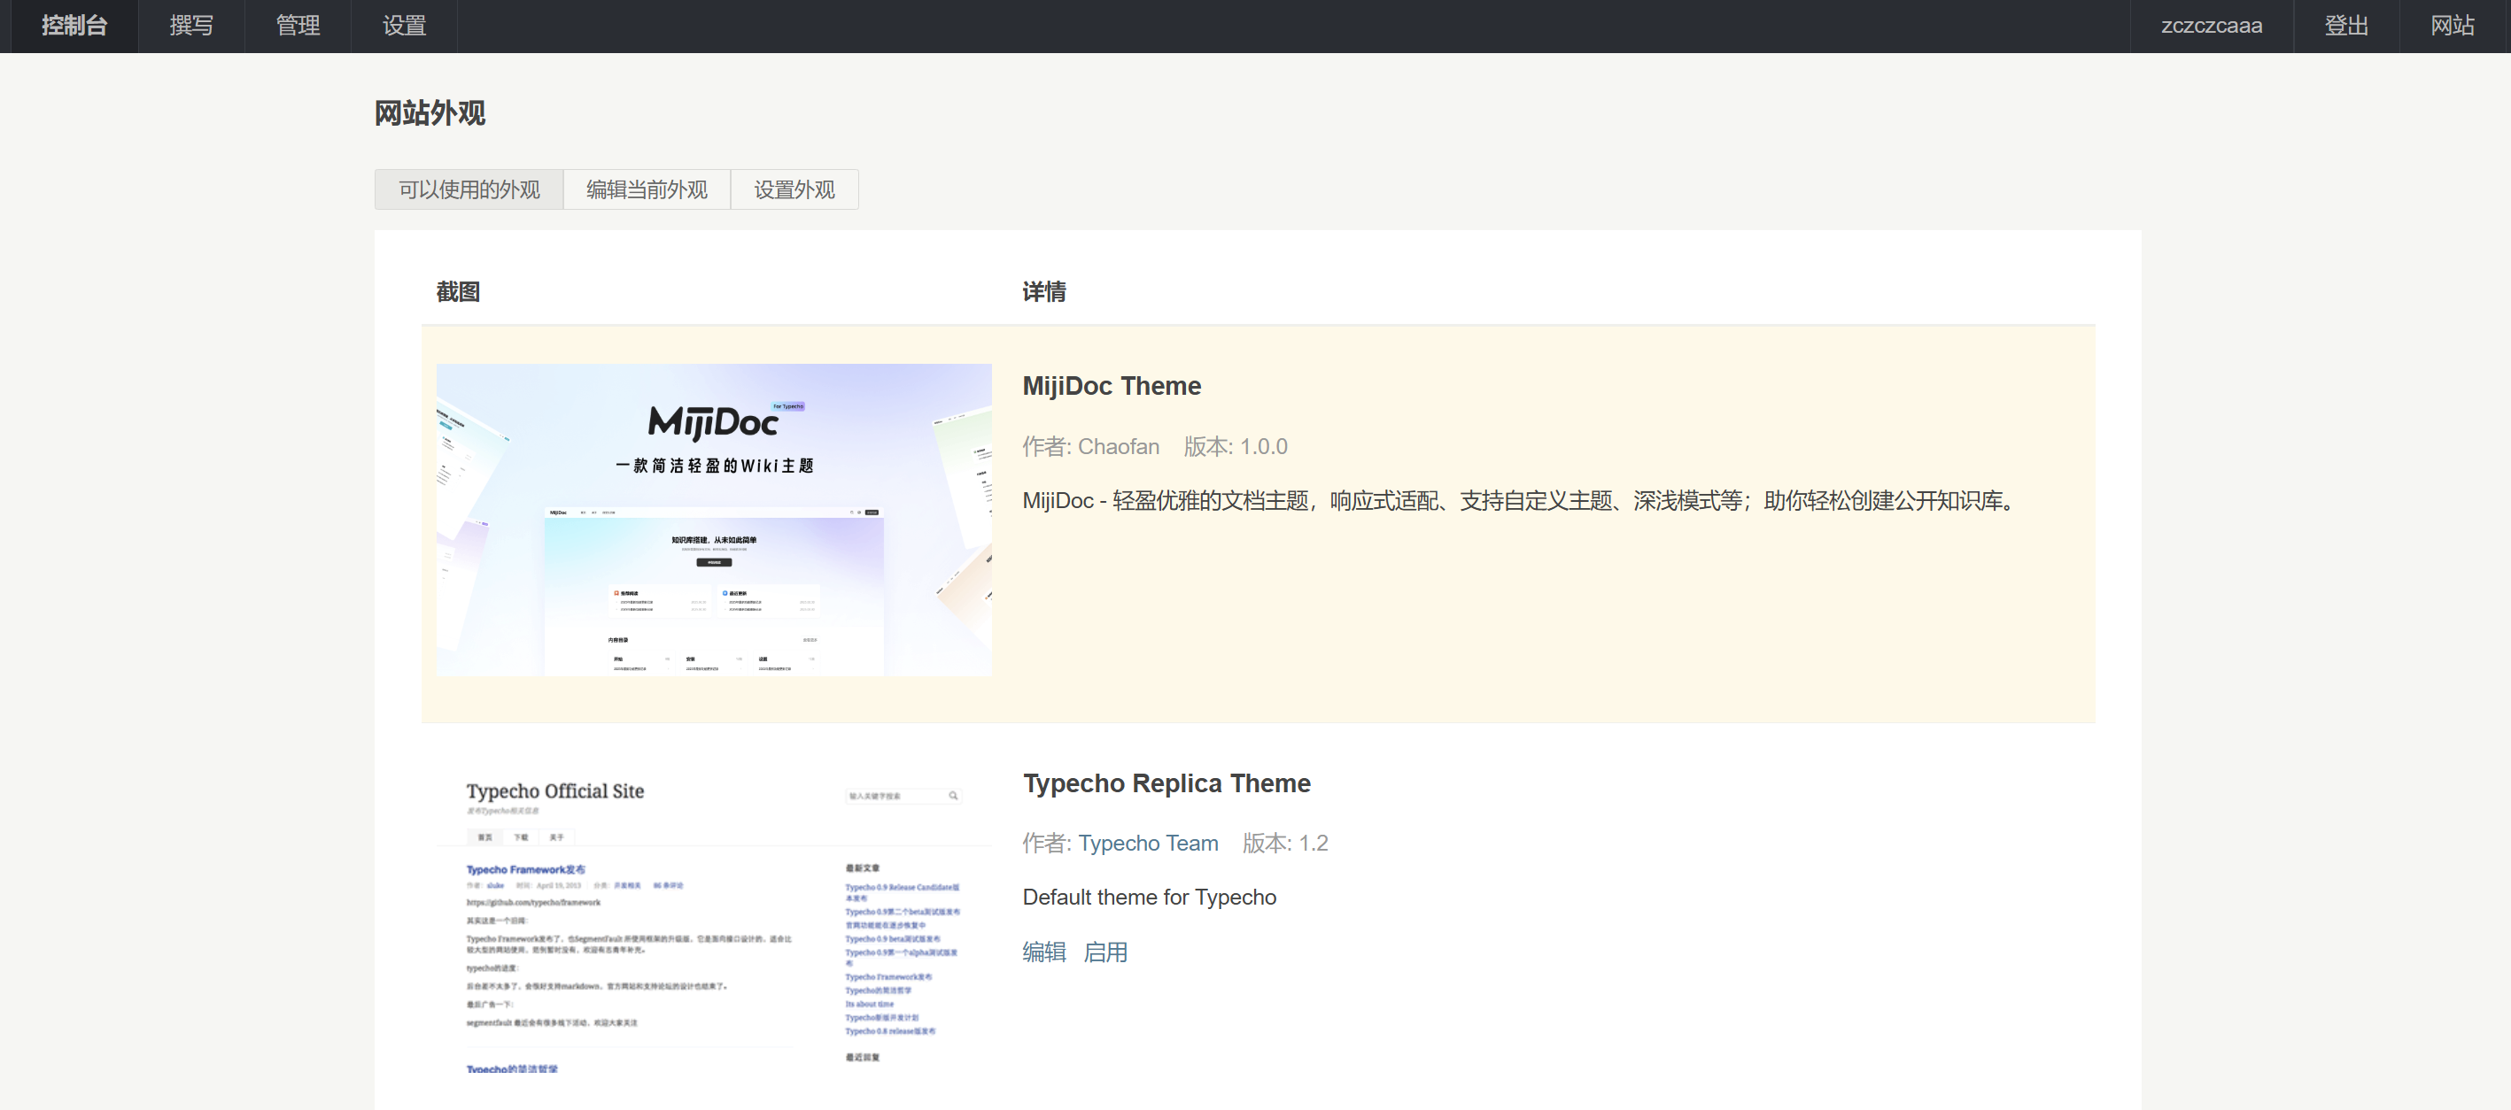Open the 设置 menu
Image resolution: width=2511 pixels, height=1110 pixels.
(x=404, y=27)
